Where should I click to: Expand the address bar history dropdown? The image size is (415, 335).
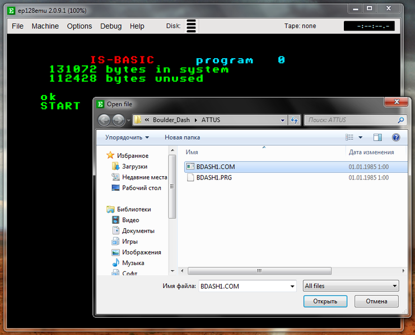[283, 120]
